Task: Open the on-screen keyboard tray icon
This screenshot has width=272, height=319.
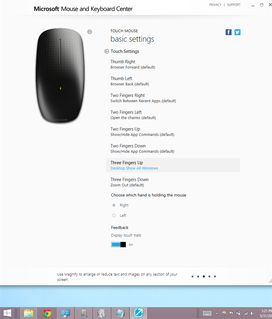Action: [x=207, y=313]
